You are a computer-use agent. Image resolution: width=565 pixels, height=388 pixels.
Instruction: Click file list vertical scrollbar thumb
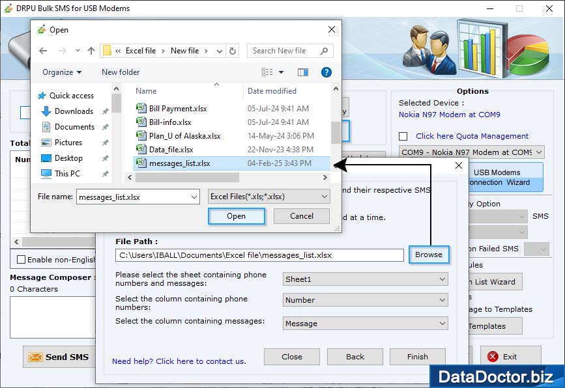[x=336, y=133]
